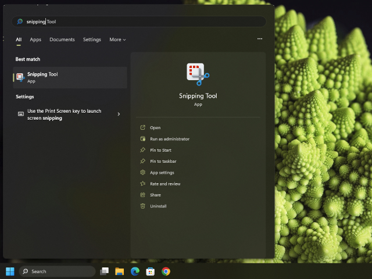Choose Pin to Start
Viewport: 372px width, 279px height.
coord(160,150)
